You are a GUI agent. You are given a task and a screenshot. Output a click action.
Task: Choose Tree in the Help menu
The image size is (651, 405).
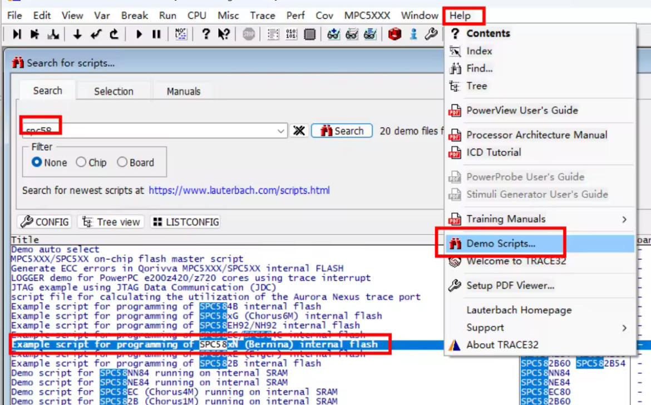coord(540,86)
